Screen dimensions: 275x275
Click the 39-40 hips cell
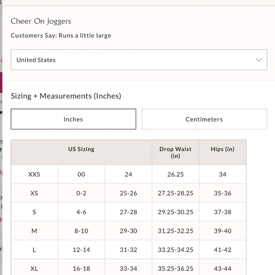[223, 231]
